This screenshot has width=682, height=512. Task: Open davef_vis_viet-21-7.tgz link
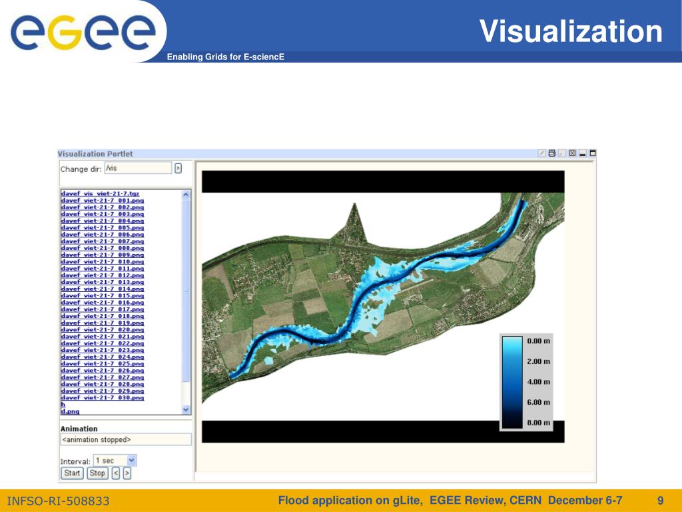(x=100, y=194)
